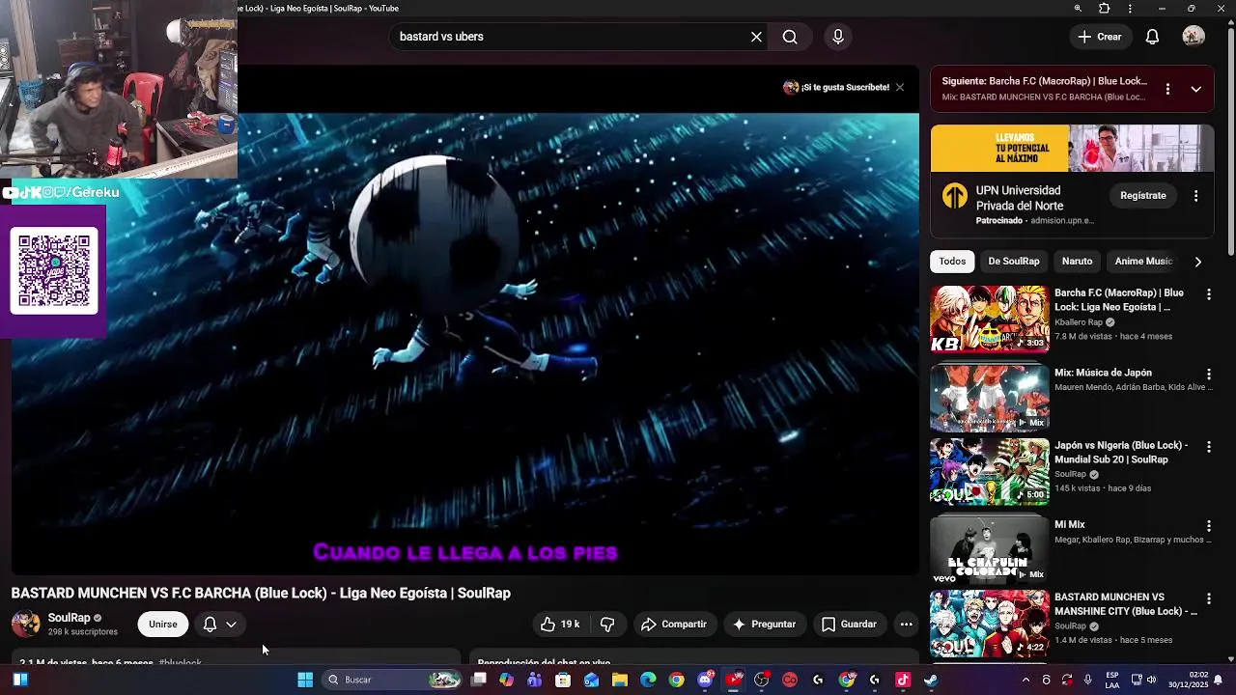
Task: Dislike the video
Action: 607,625
